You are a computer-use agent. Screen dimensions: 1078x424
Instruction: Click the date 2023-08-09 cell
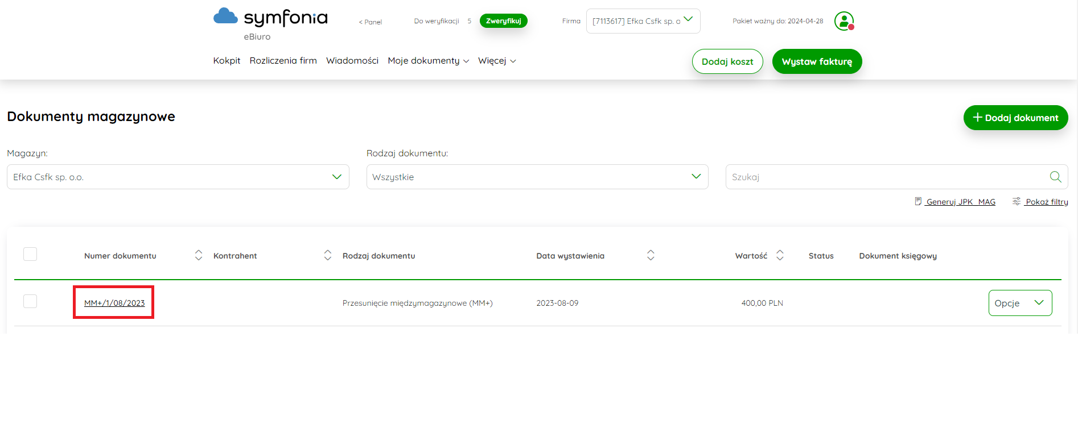557,303
